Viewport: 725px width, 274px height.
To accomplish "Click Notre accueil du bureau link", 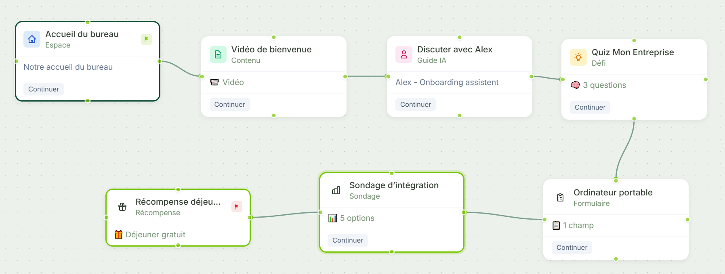I will pyautogui.click(x=68, y=67).
